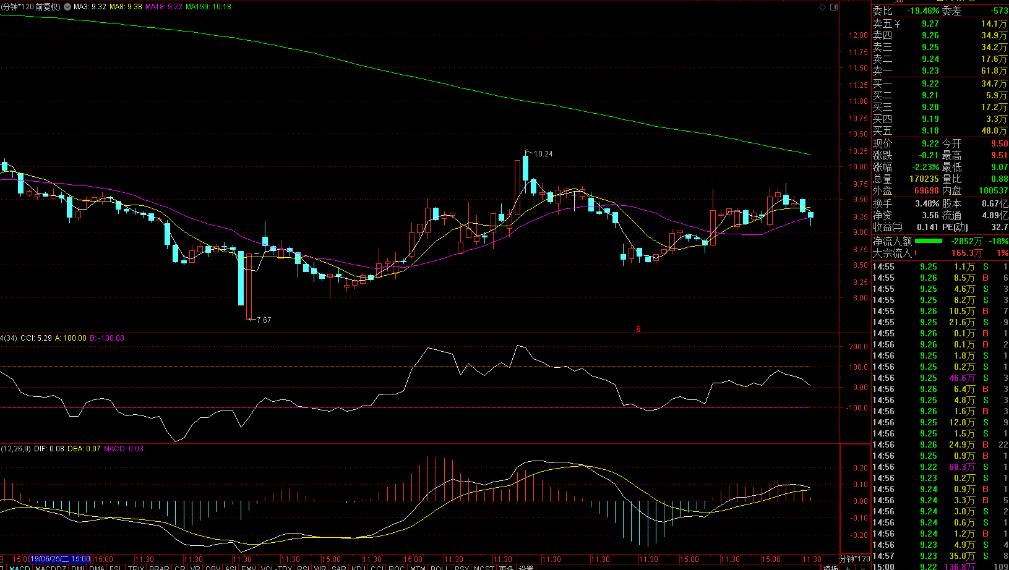Click the 7.67 low price label
This screenshot has width=1009, height=570.
264,320
